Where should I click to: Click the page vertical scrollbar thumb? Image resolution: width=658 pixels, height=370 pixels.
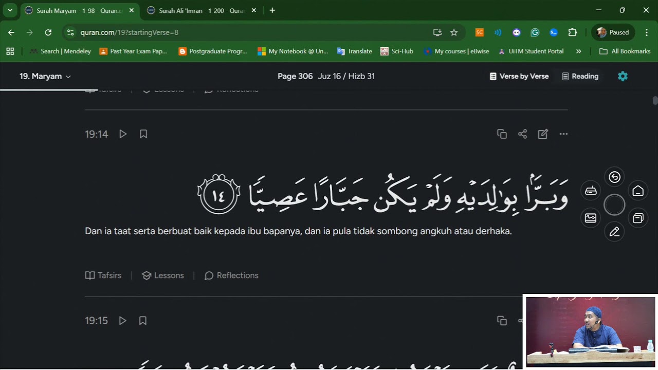click(655, 100)
